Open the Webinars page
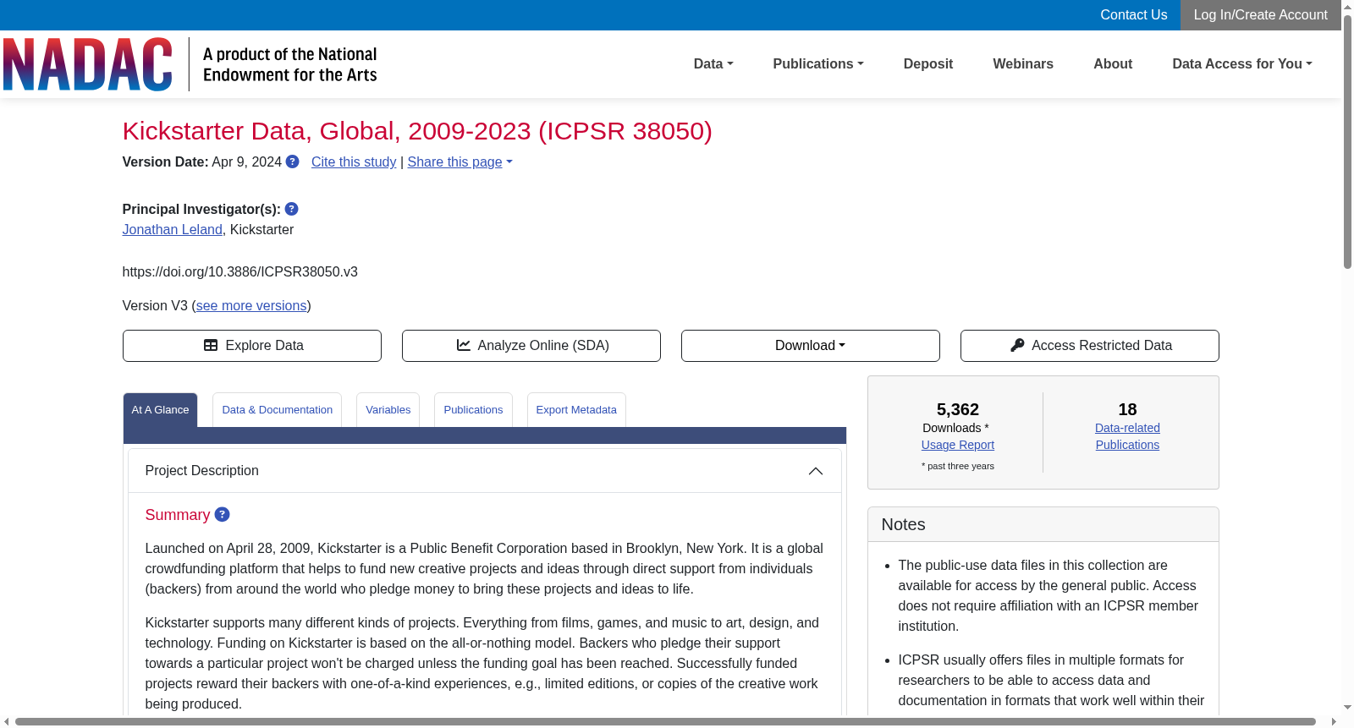 1023,64
